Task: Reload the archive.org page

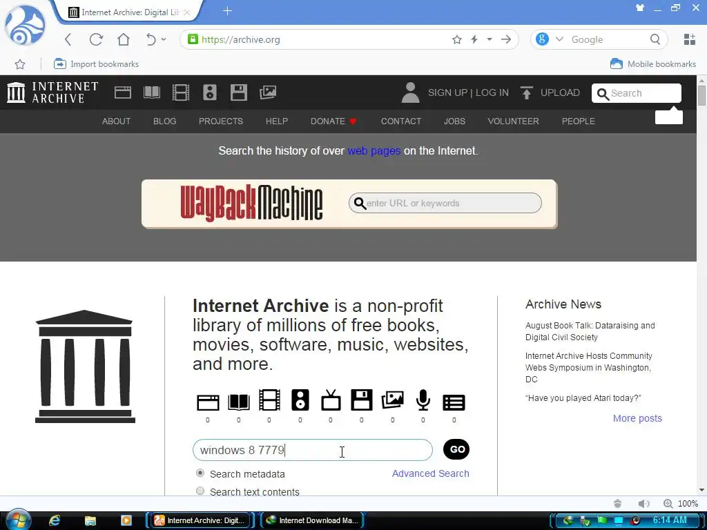Action: [x=96, y=39]
